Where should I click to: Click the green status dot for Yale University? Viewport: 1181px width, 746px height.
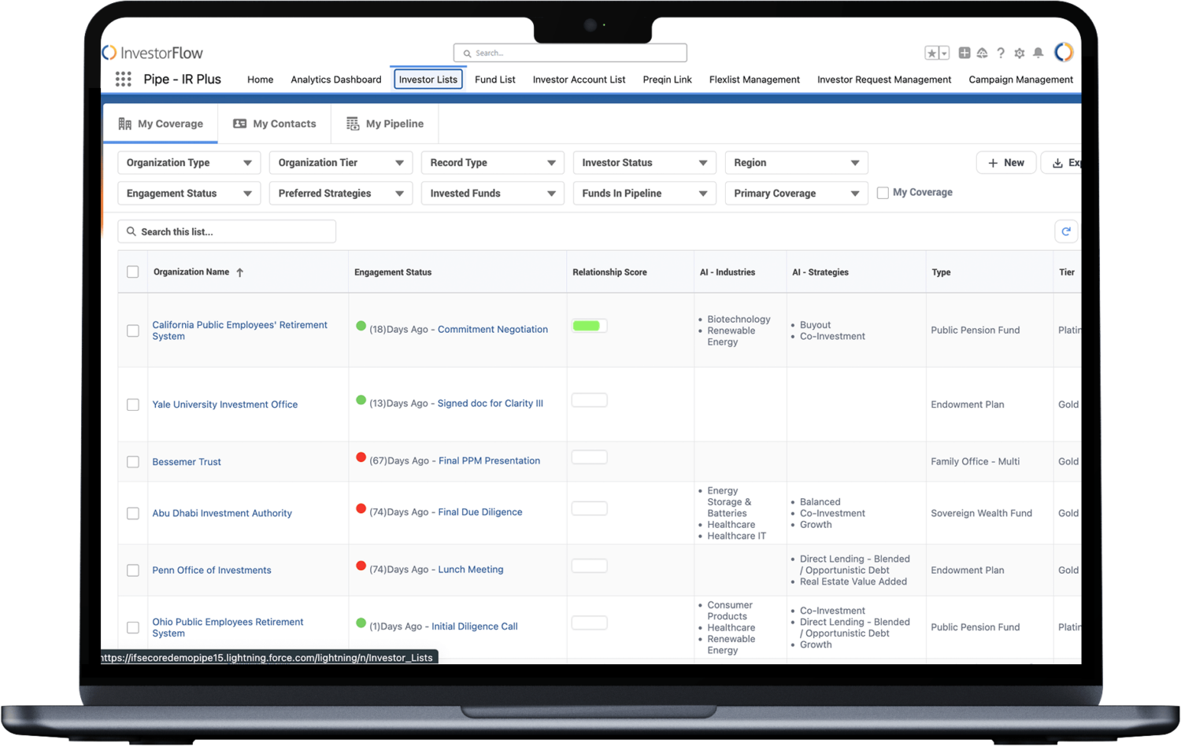point(361,400)
